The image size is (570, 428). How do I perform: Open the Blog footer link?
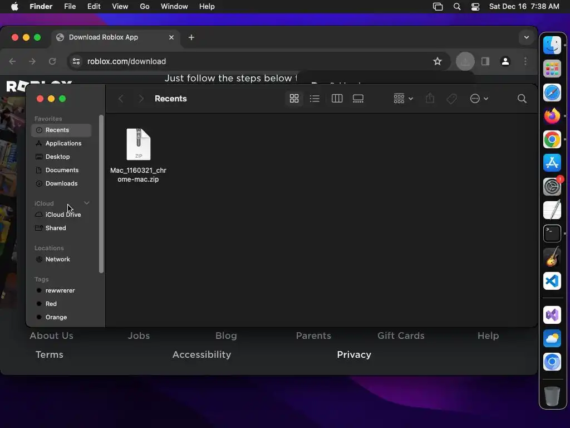226,335
